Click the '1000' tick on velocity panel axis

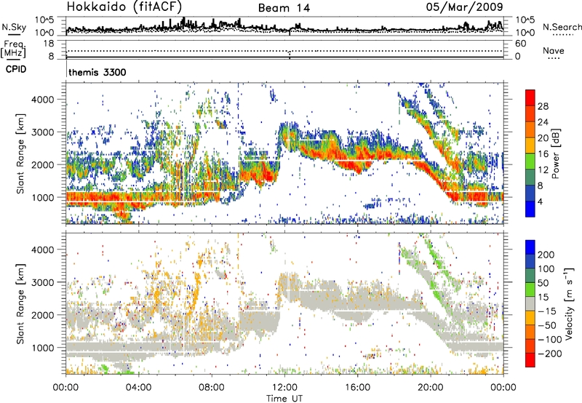pyautogui.click(x=43, y=348)
